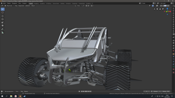175x98 pixels.
Task: Play the animation forward
Action: (x=87, y=91)
